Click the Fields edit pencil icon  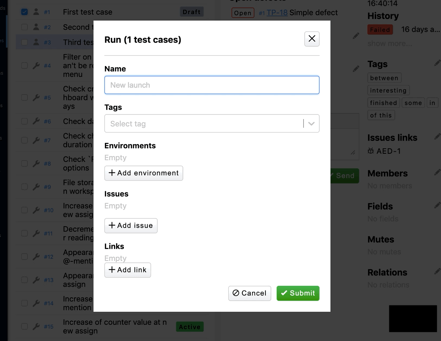437,206
